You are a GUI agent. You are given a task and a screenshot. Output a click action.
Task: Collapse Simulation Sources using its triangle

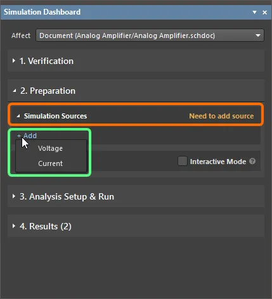[18, 116]
